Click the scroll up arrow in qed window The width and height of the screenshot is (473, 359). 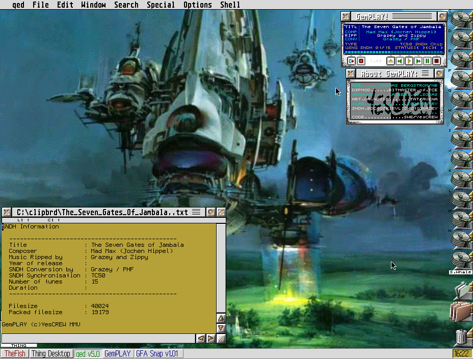tap(221, 318)
